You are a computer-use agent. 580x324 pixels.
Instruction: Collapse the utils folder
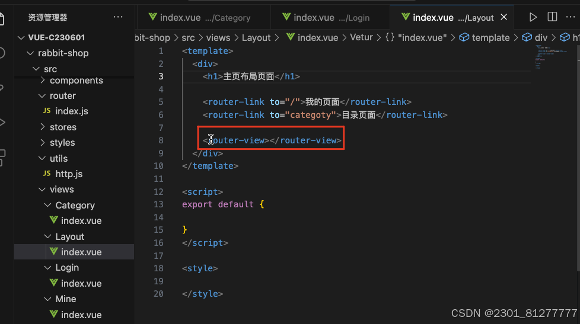point(42,158)
